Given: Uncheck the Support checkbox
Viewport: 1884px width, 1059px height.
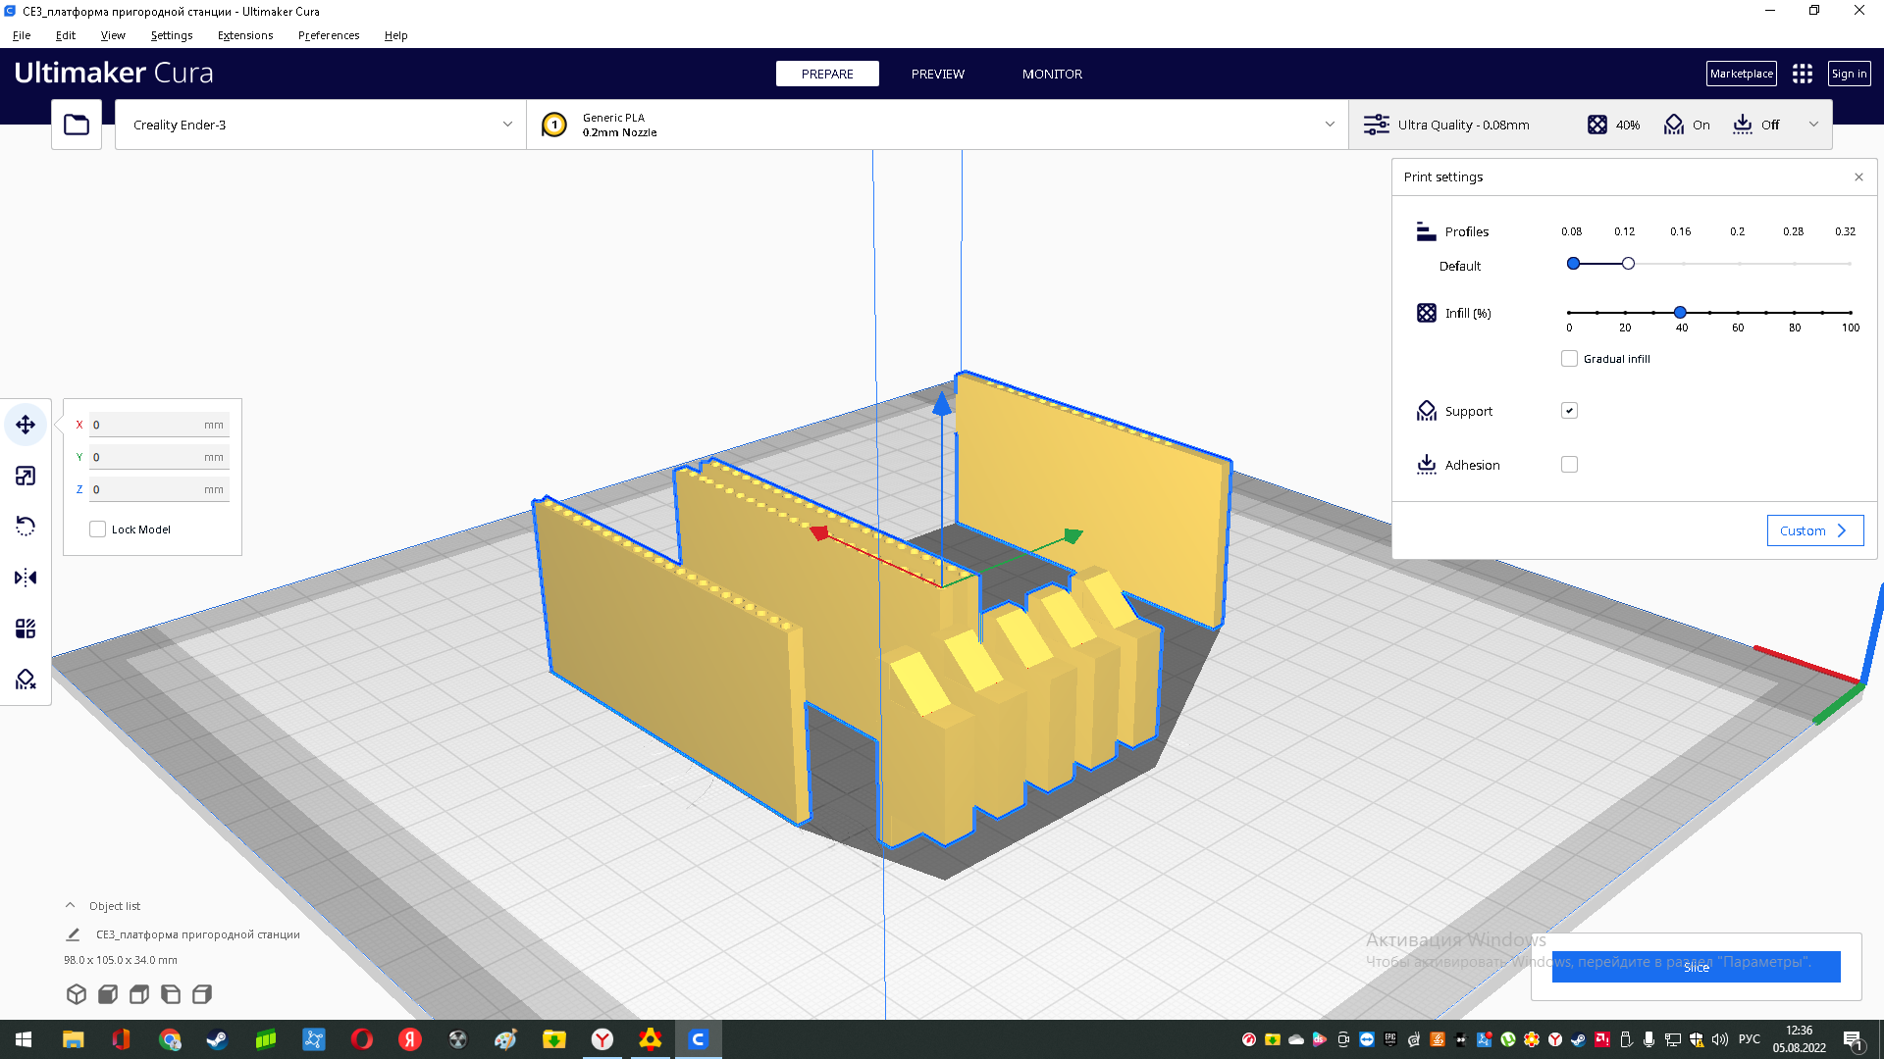Looking at the screenshot, I should (x=1569, y=411).
